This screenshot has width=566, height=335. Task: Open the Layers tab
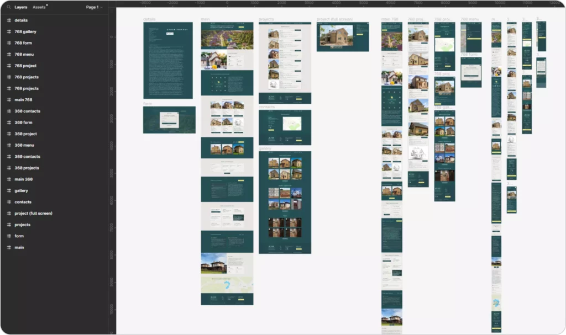[x=21, y=7]
